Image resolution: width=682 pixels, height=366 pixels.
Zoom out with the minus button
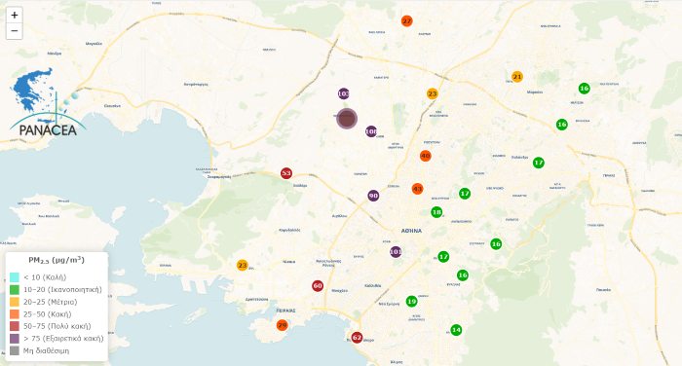pos(15,31)
